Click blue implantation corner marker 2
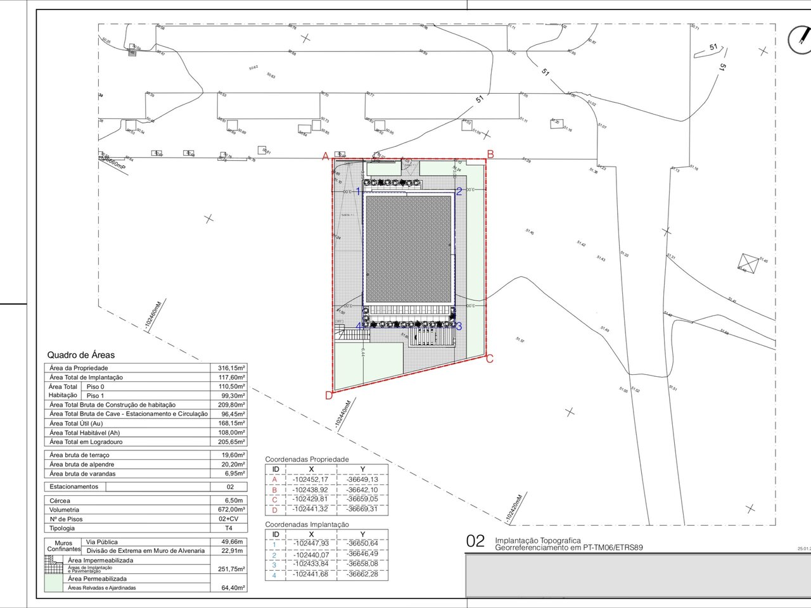Viewport: 811px width, 608px height. coord(459,191)
